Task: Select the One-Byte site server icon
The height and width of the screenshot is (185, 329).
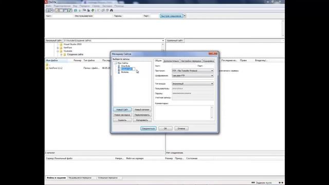Action: point(119,66)
